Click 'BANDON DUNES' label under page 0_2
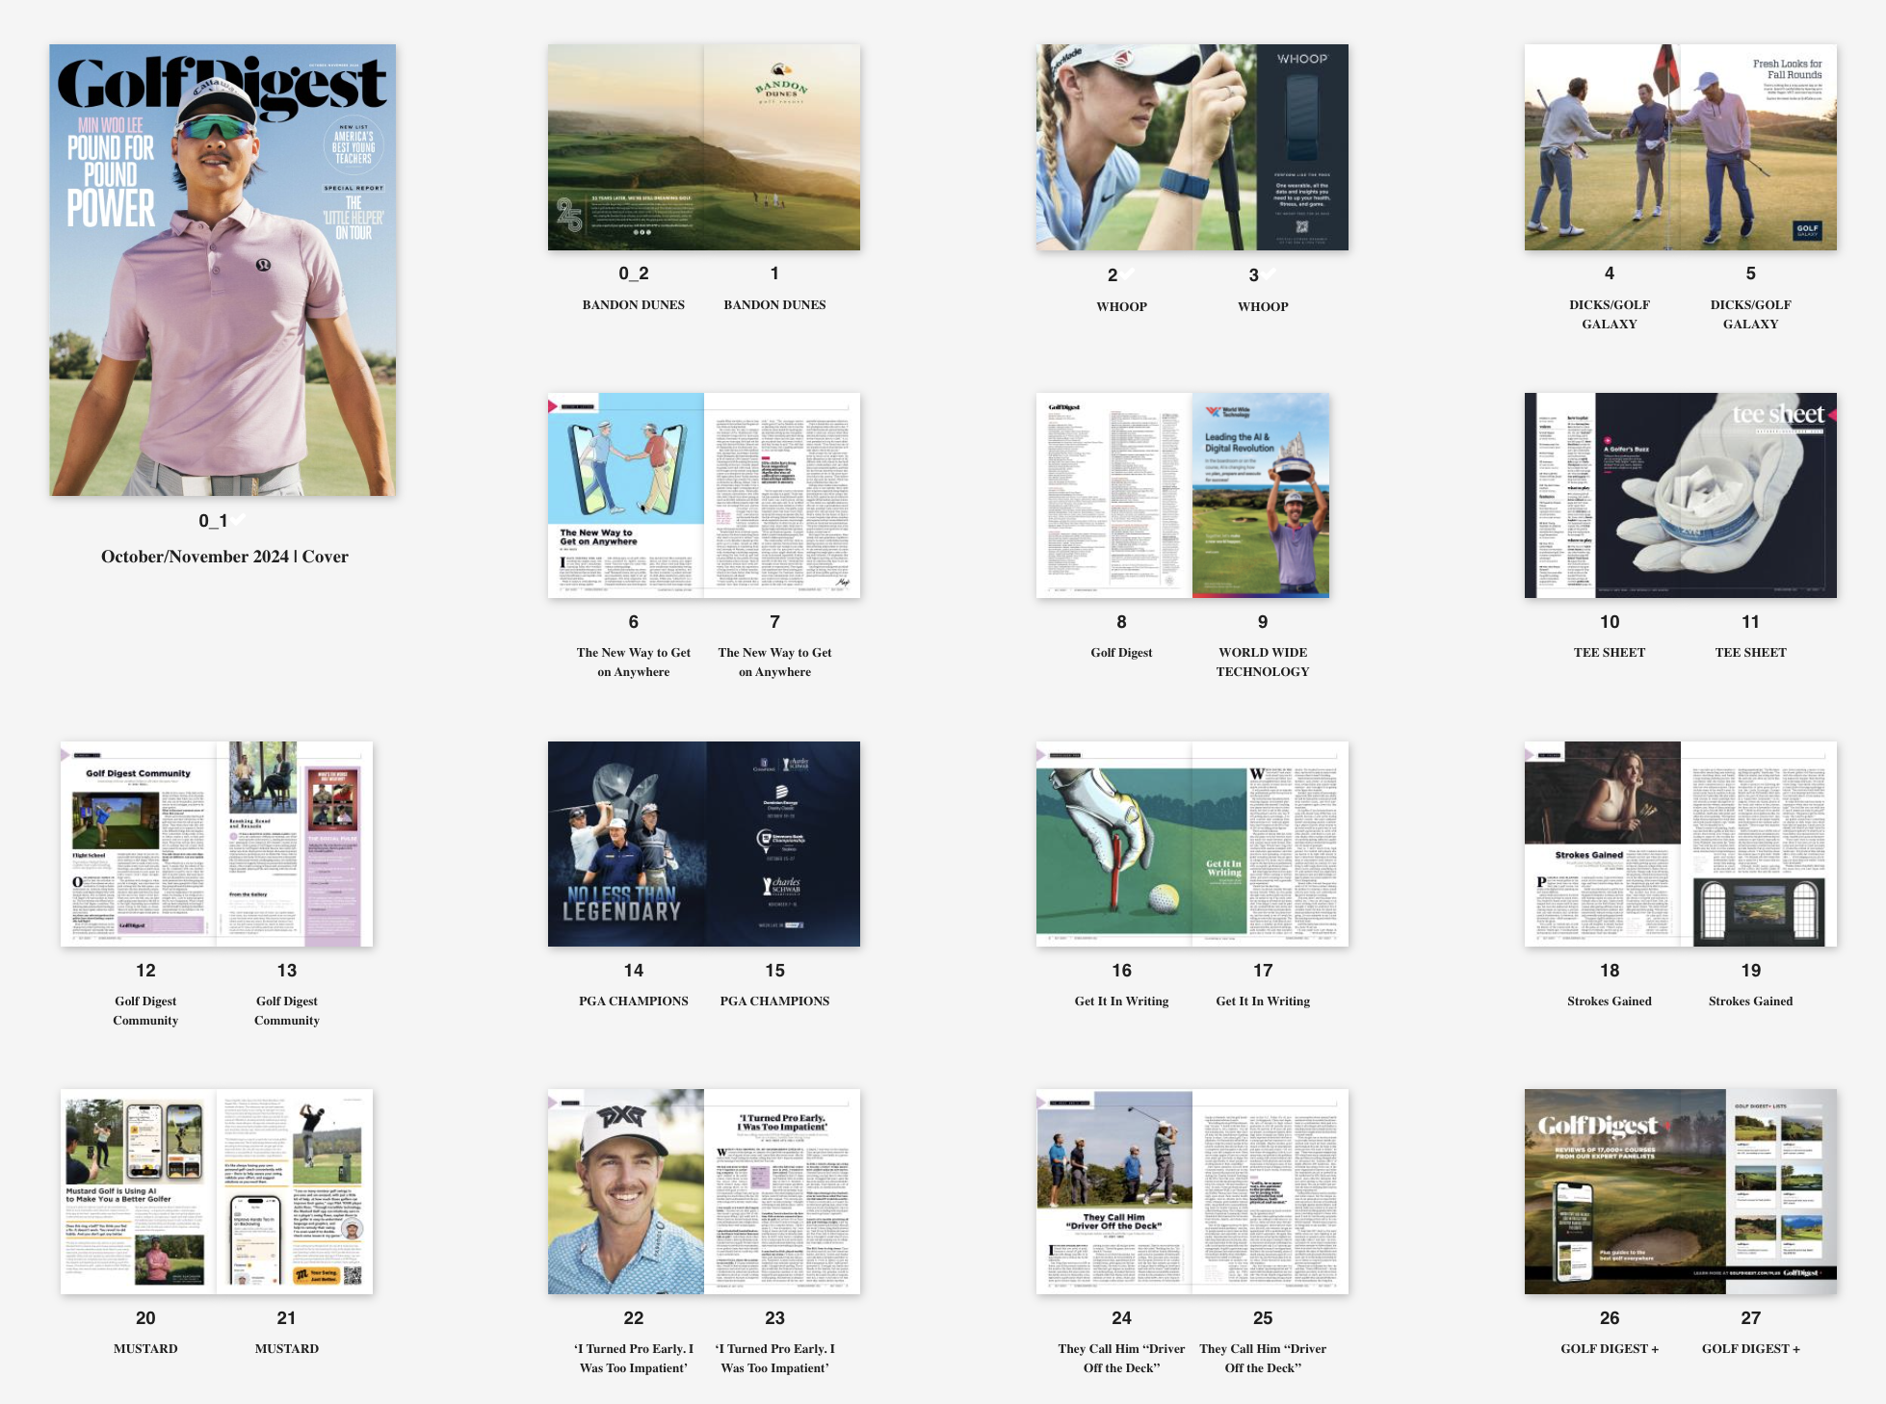 pyautogui.click(x=634, y=304)
